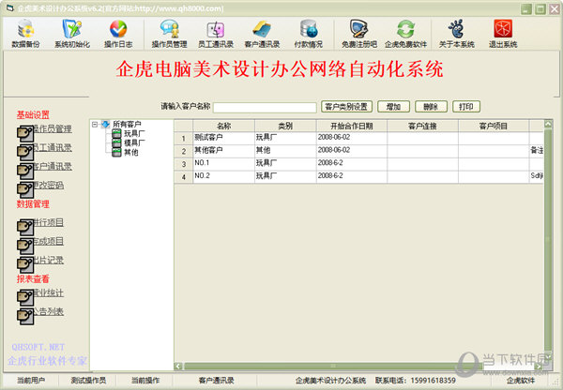The height and width of the screenshot is (390, 563).
Task: Select the 其他客户 table cell
Action: coord(223,151)
